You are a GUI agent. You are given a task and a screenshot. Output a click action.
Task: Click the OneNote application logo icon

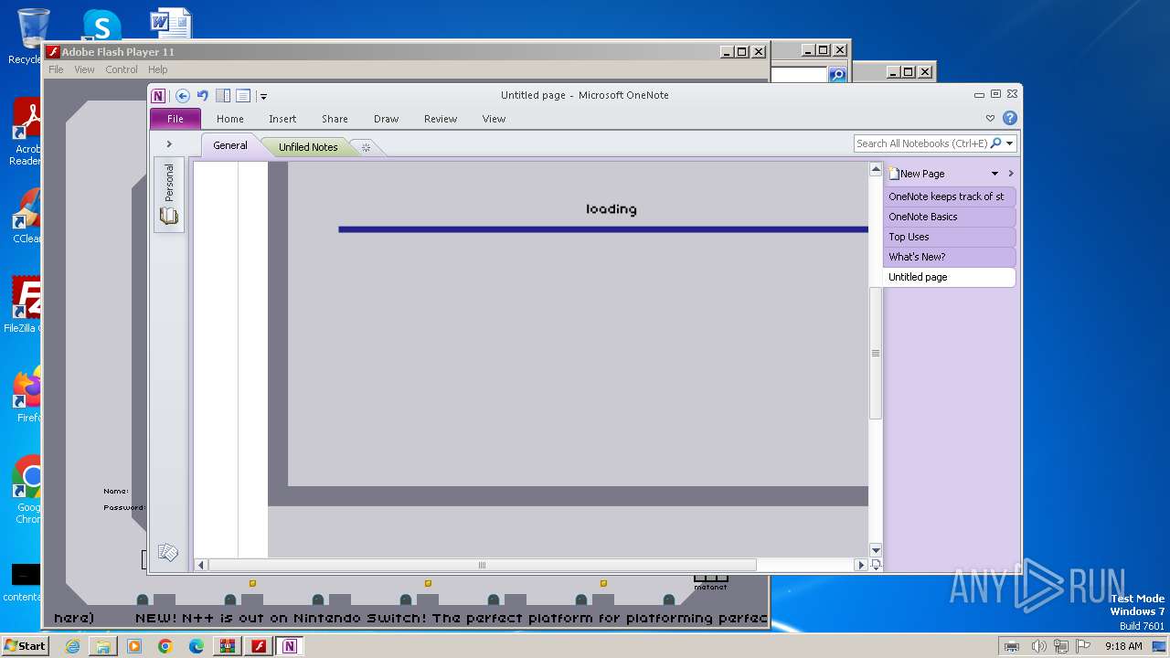point(159,96)
